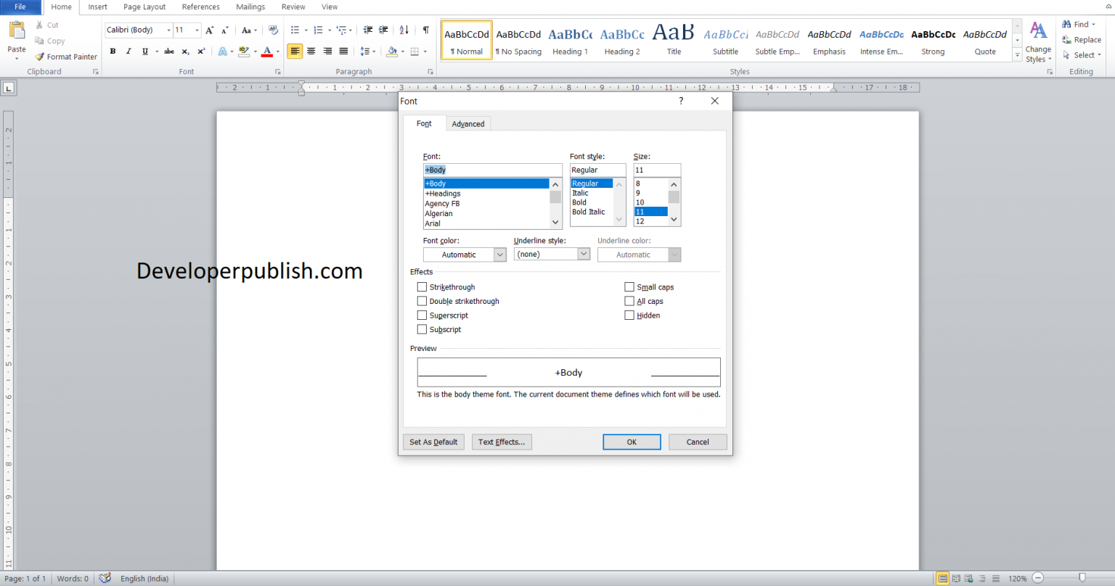Toggle bold formatting in the Font group
The image size is (1115, 586).
(113, 51)
